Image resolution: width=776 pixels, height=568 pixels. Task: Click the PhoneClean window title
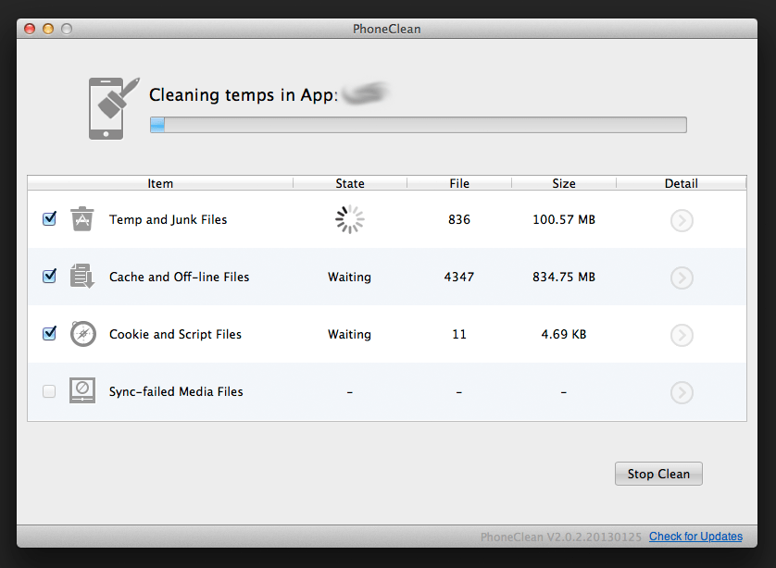click(386, 30)
